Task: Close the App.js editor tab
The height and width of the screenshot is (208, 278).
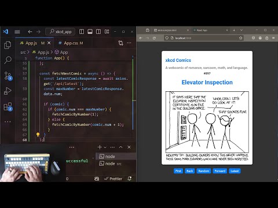Action: click(x=49, y=43)
